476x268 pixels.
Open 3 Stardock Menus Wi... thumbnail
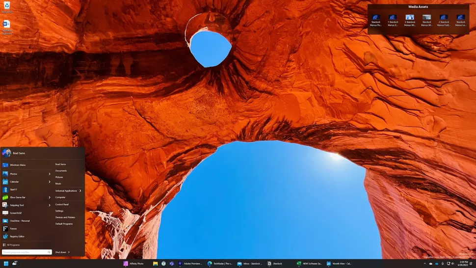pos(410,21)
